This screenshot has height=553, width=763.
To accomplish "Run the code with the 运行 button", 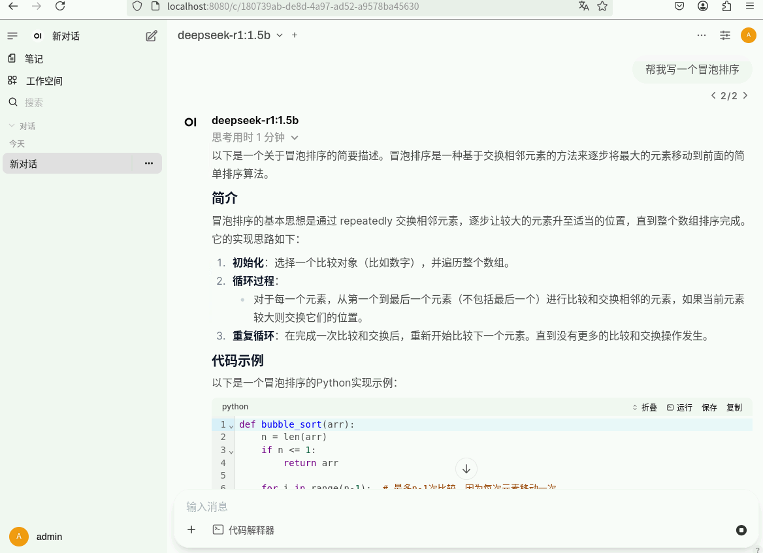I will [x=684, y=407].
